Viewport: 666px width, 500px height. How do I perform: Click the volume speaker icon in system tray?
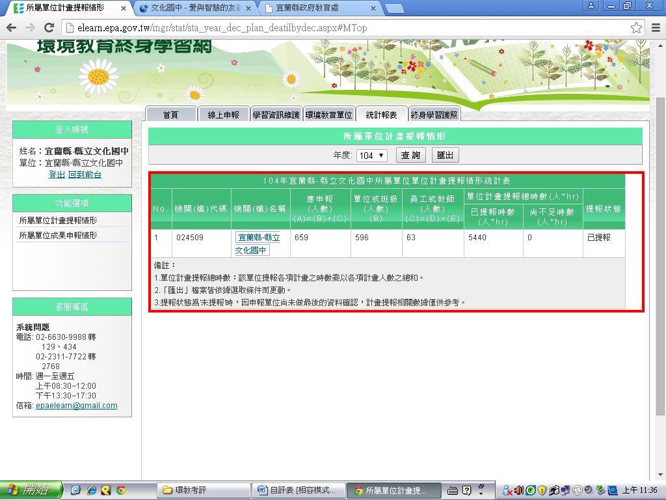[x=519, y=490]
